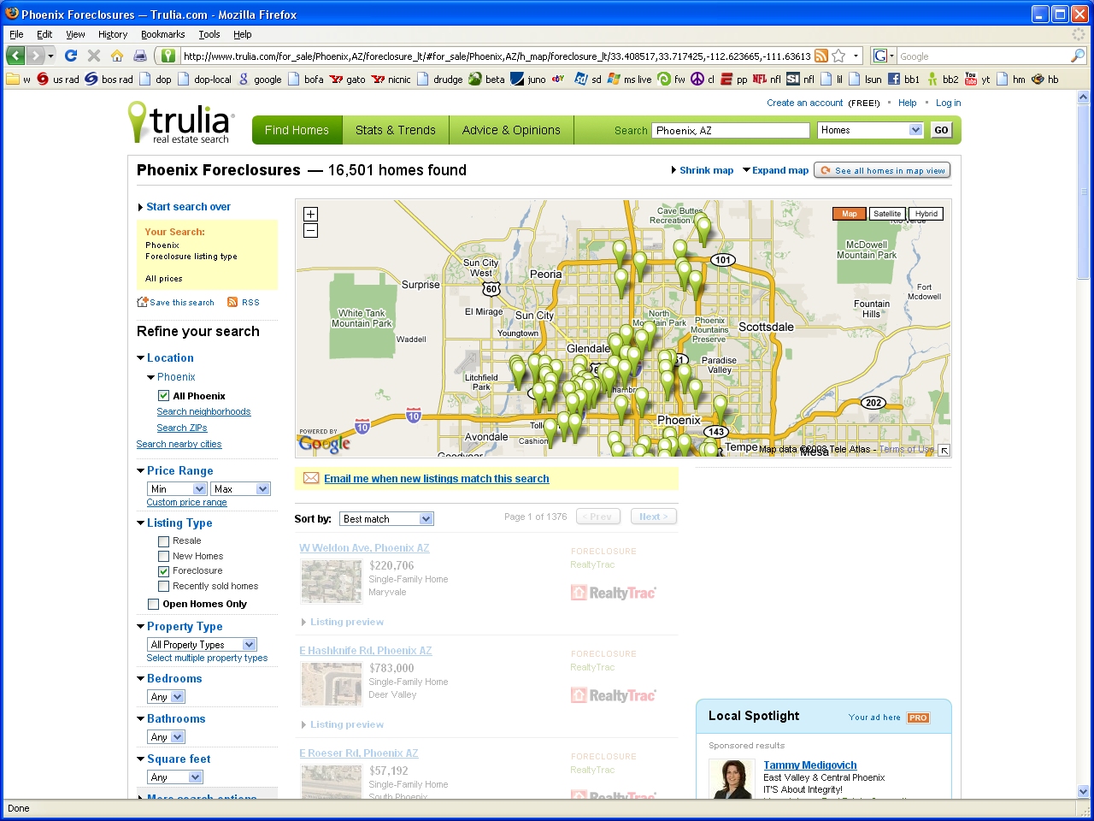Viewport: 1094px width, 821px height.
Task: Enable Open Homes Only checkbox
Action: pyautogui.click(x=153, y=604)
